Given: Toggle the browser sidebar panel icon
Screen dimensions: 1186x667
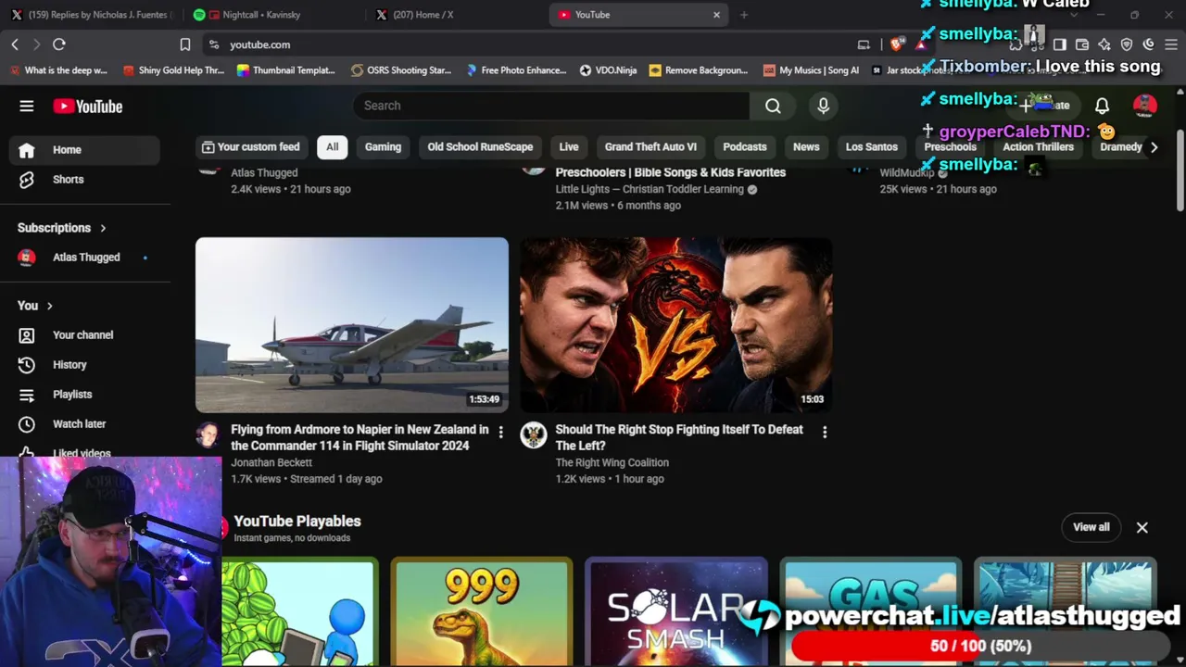Looking at the screenshot, I should coord(1060,44).
